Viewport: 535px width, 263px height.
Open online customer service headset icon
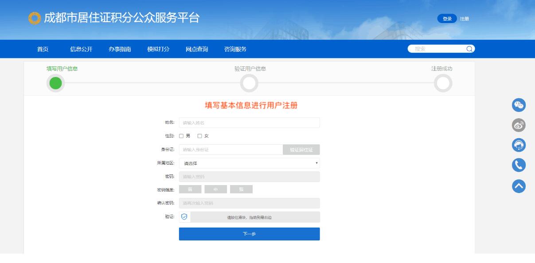(519, 145)
